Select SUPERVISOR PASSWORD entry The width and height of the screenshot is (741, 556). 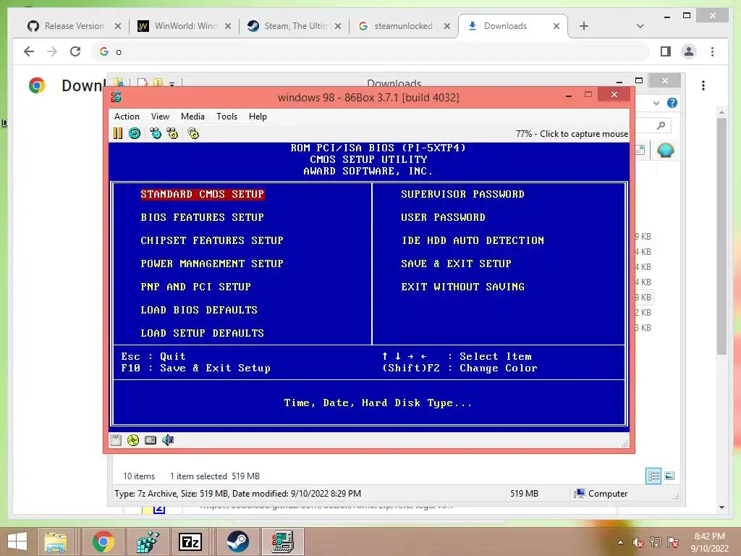coord(462,194)
